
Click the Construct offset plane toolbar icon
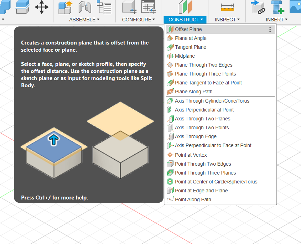pos(185,7)
